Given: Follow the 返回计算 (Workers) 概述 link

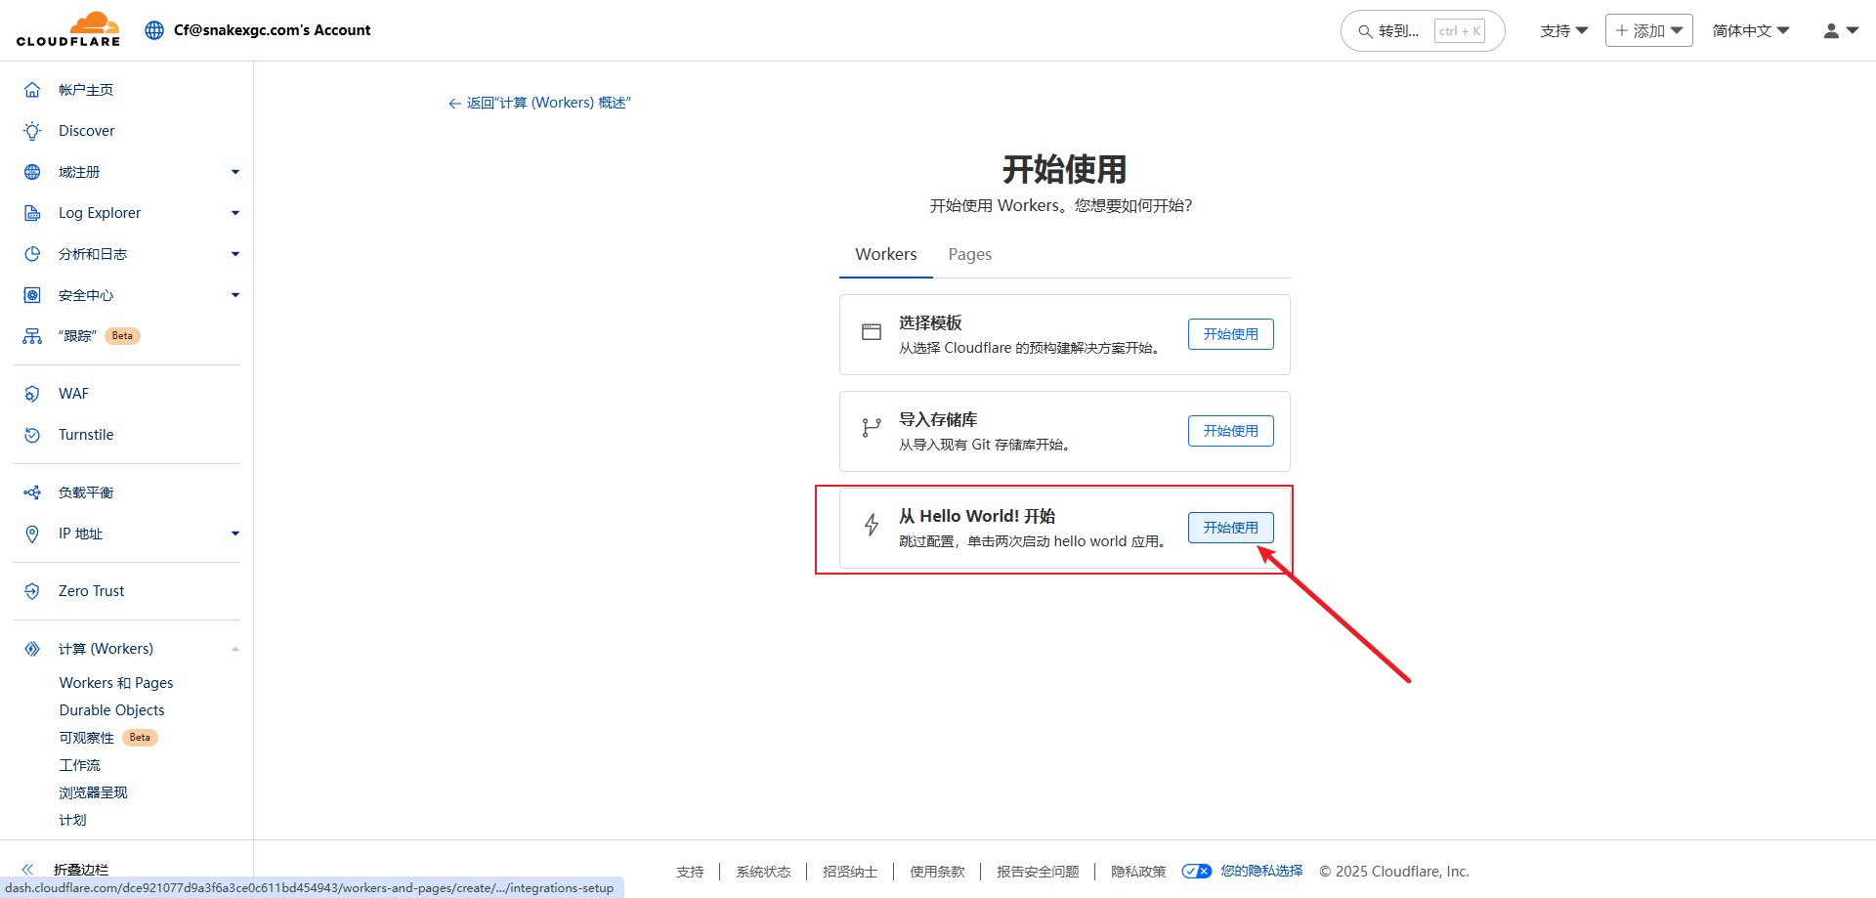Looking at the screenshot, I should tap(539, 103).
